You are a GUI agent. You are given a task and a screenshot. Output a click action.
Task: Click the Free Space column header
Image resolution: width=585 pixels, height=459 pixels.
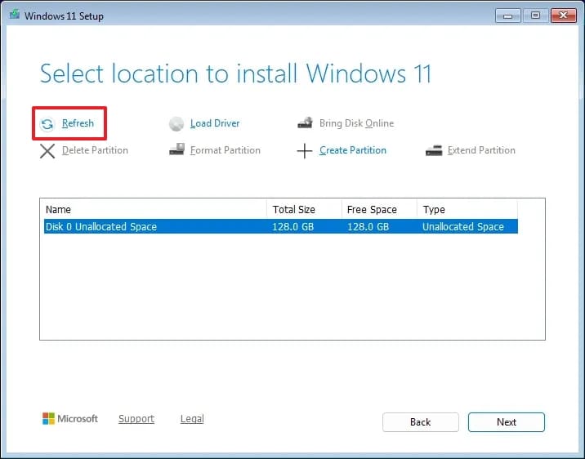click(x=379, y=209)
